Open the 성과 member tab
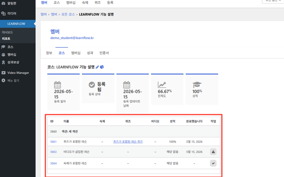This screenshot has width=284, height=177. tap(90, 53)
